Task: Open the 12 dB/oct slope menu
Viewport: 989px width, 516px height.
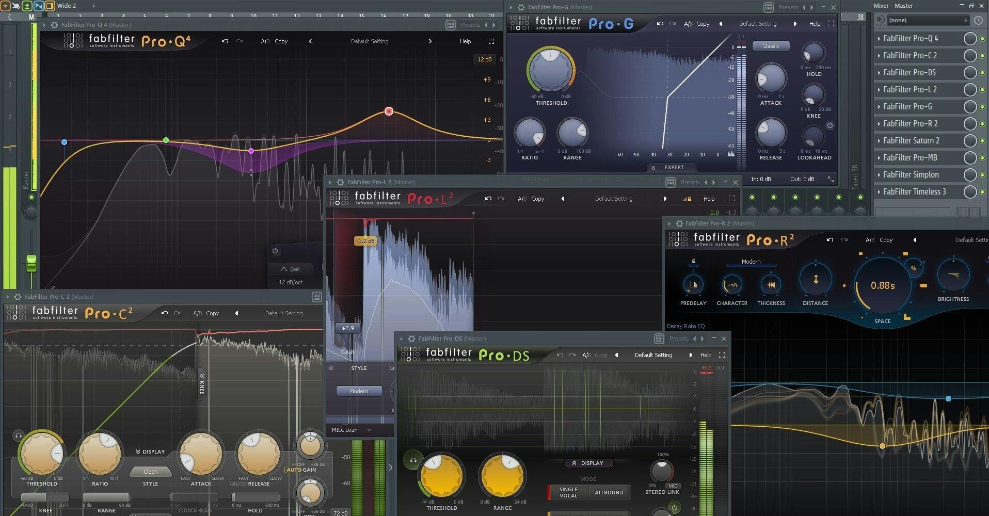Action: point(291,282)
